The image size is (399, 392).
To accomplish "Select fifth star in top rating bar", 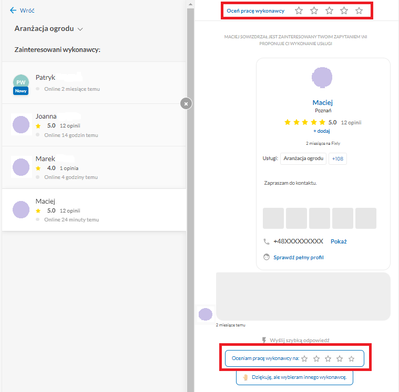I will click(359, 10).
